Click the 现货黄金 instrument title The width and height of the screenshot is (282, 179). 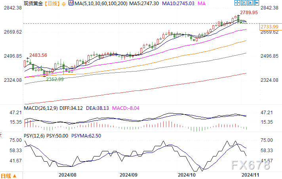coord(32,4)
